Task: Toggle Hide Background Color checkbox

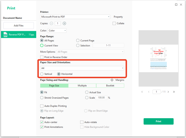Action: (x=82, y=127)
